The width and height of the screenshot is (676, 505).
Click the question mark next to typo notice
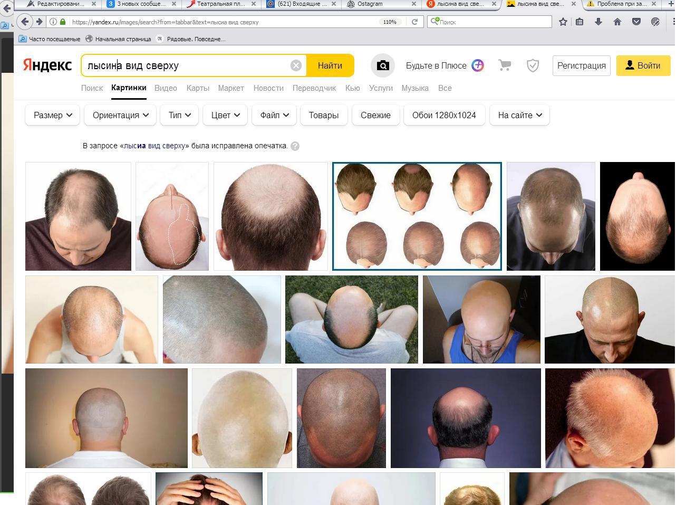click(295, 146)
